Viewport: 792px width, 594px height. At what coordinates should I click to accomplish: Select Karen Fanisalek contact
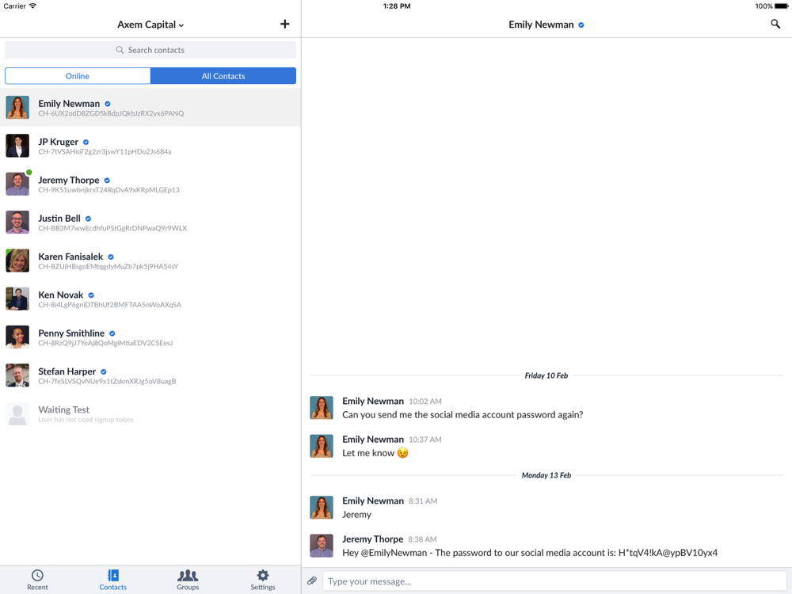[x=150, y=261]
